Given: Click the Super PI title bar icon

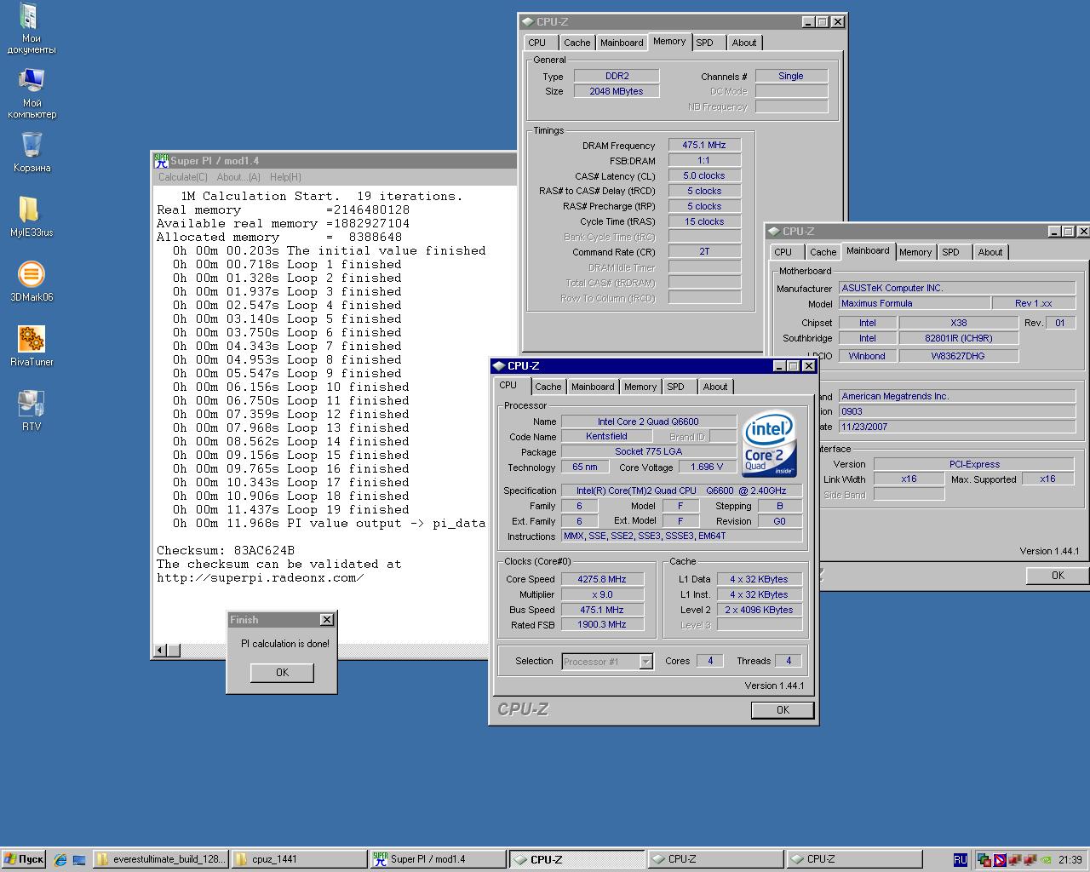Looking at the screenshot, I should tap(161, 160).
